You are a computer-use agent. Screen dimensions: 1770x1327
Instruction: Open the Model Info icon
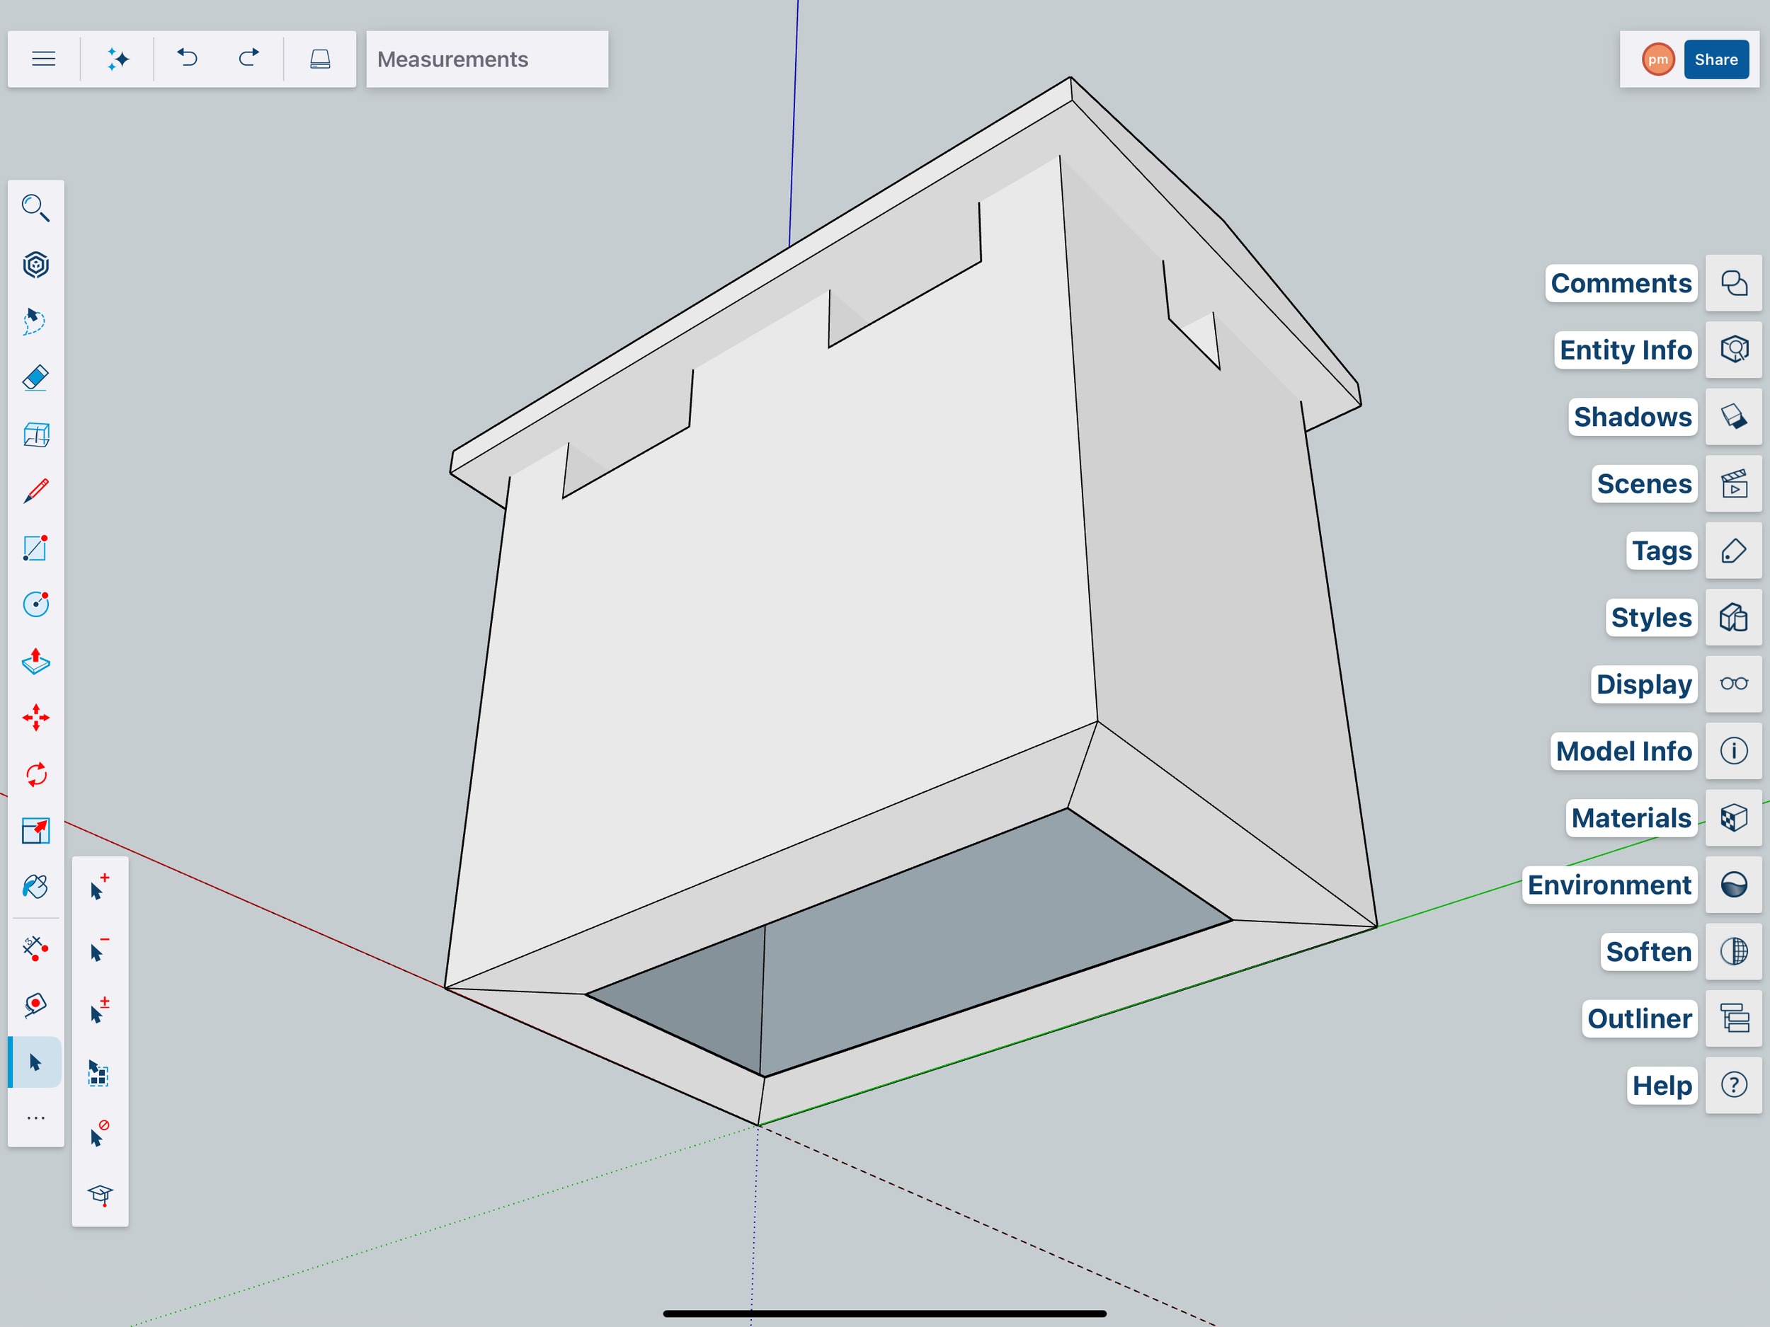(x=1734, y=751)
